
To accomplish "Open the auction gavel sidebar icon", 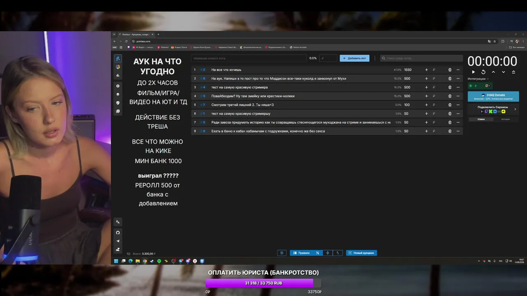I will pyautogui.click(x=118, y=59).
